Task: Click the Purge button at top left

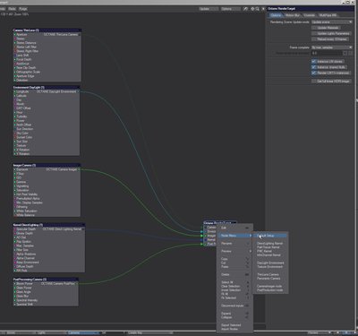Action: click(22, 9)
